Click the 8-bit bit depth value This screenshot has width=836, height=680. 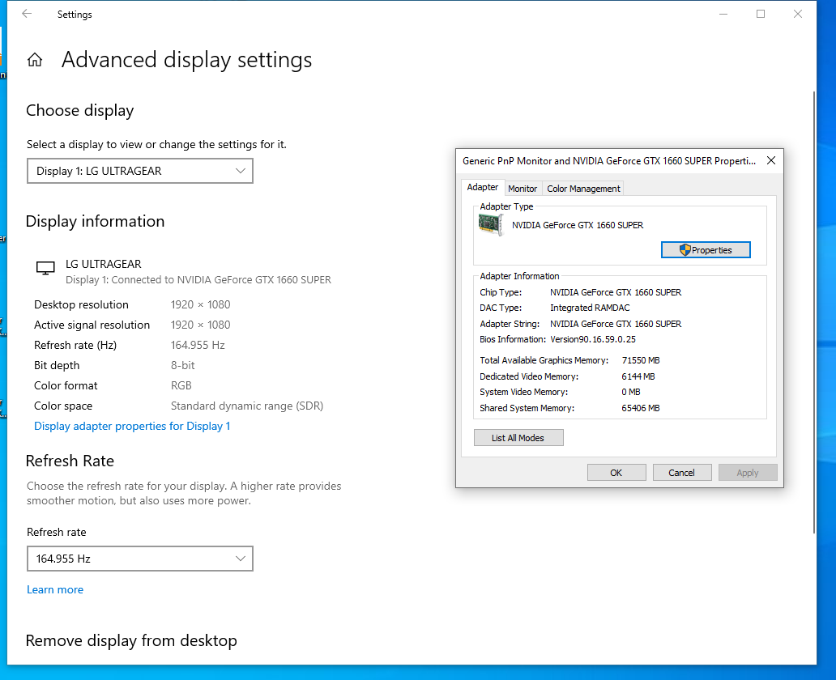(183, 366)
